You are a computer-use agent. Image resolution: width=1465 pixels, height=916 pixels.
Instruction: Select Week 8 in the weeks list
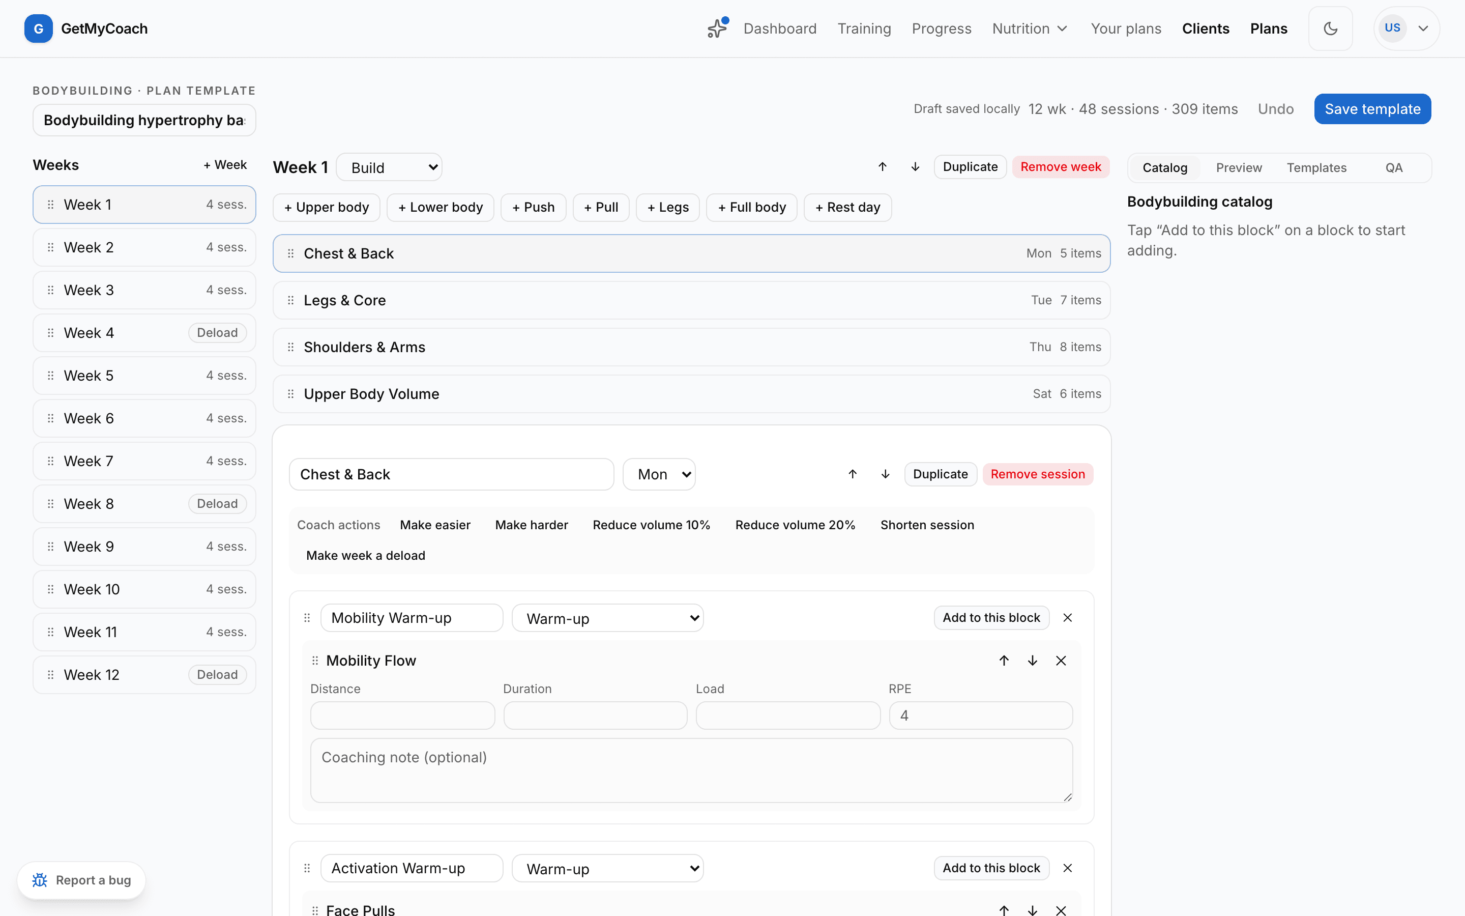[x=144, y=504]
